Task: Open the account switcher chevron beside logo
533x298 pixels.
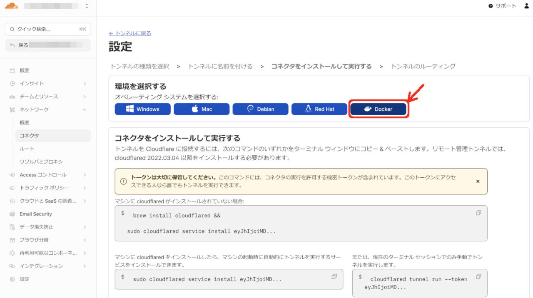Action: (87, 6)
